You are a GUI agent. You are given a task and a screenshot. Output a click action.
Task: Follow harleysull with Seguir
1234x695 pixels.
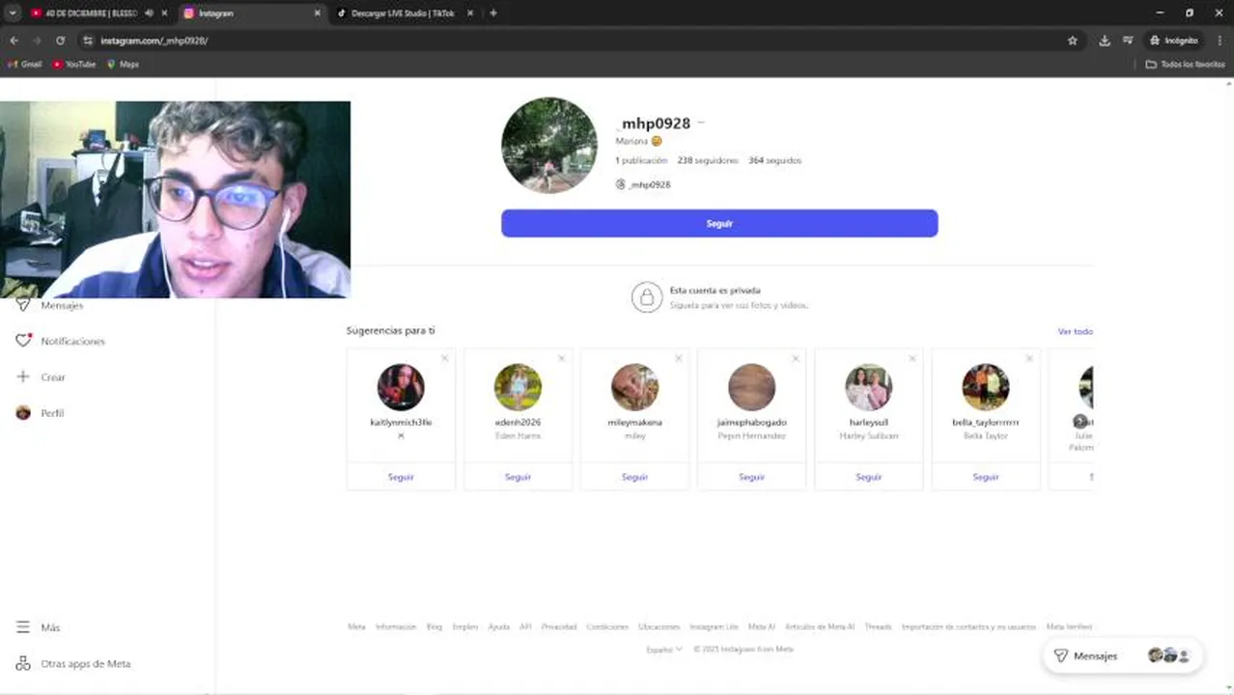point(868,477)
